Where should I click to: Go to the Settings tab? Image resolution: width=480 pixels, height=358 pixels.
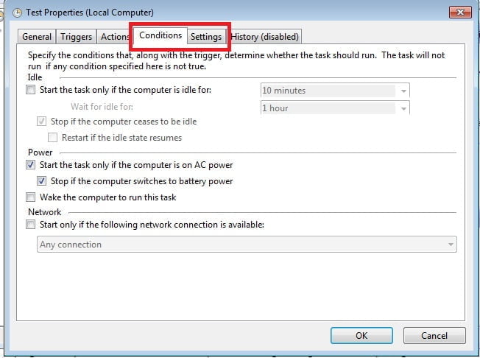pyautogui.click(x=206, y=37)
